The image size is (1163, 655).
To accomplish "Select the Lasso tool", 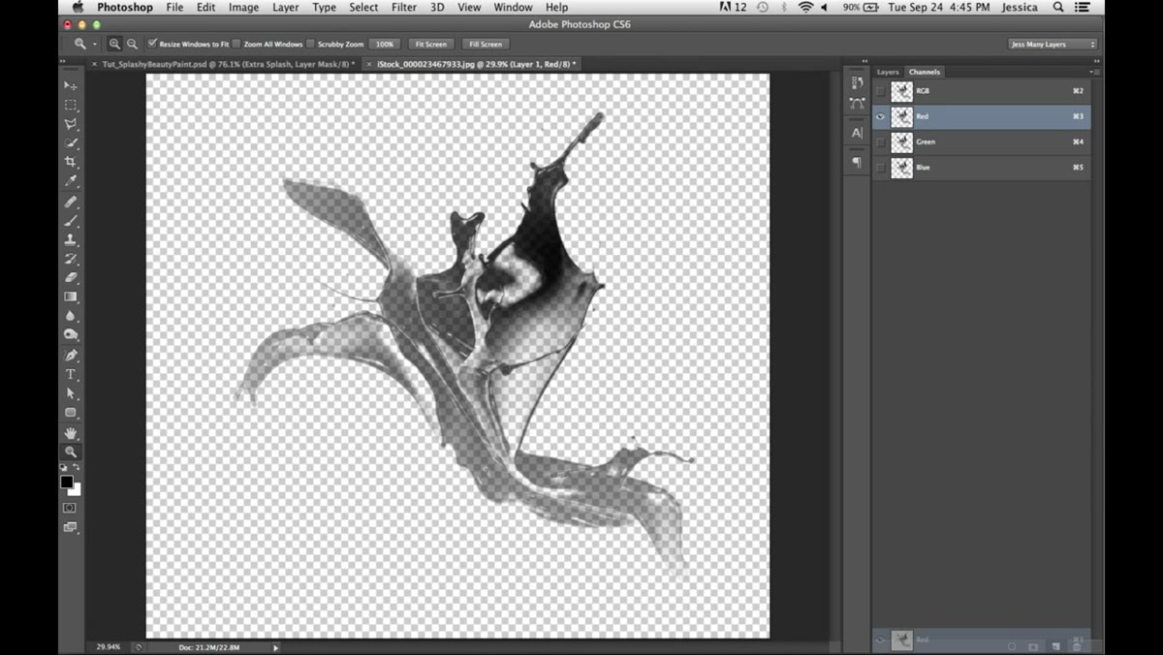I will 71,124.
